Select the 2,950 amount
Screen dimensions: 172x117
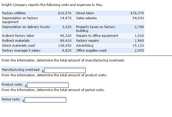(x=139, y=51)
